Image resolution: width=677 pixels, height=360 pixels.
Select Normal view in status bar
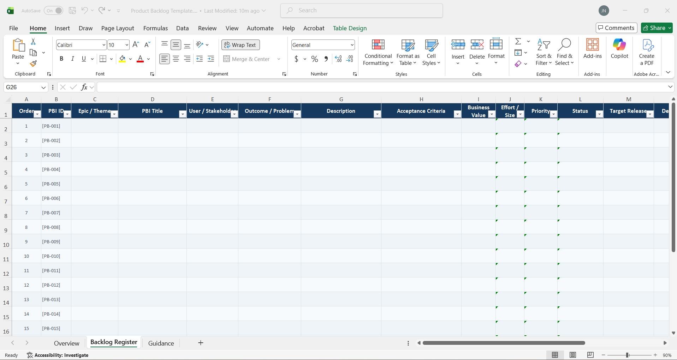coord(555,355)
